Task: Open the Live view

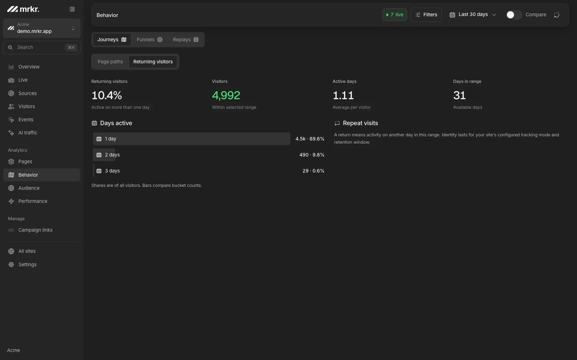Action: [42, 80]
